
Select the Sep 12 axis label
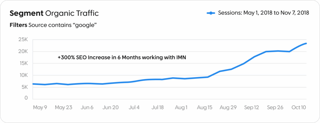252,107
